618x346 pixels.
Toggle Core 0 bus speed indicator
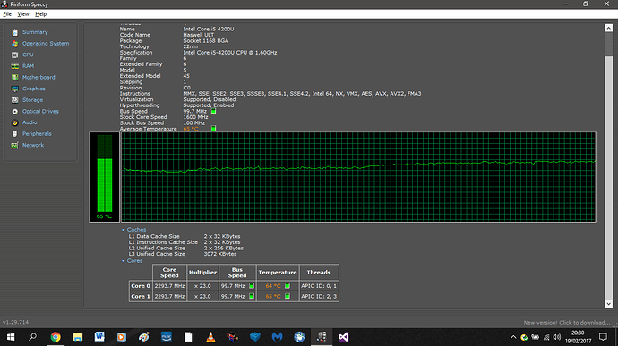252,286
